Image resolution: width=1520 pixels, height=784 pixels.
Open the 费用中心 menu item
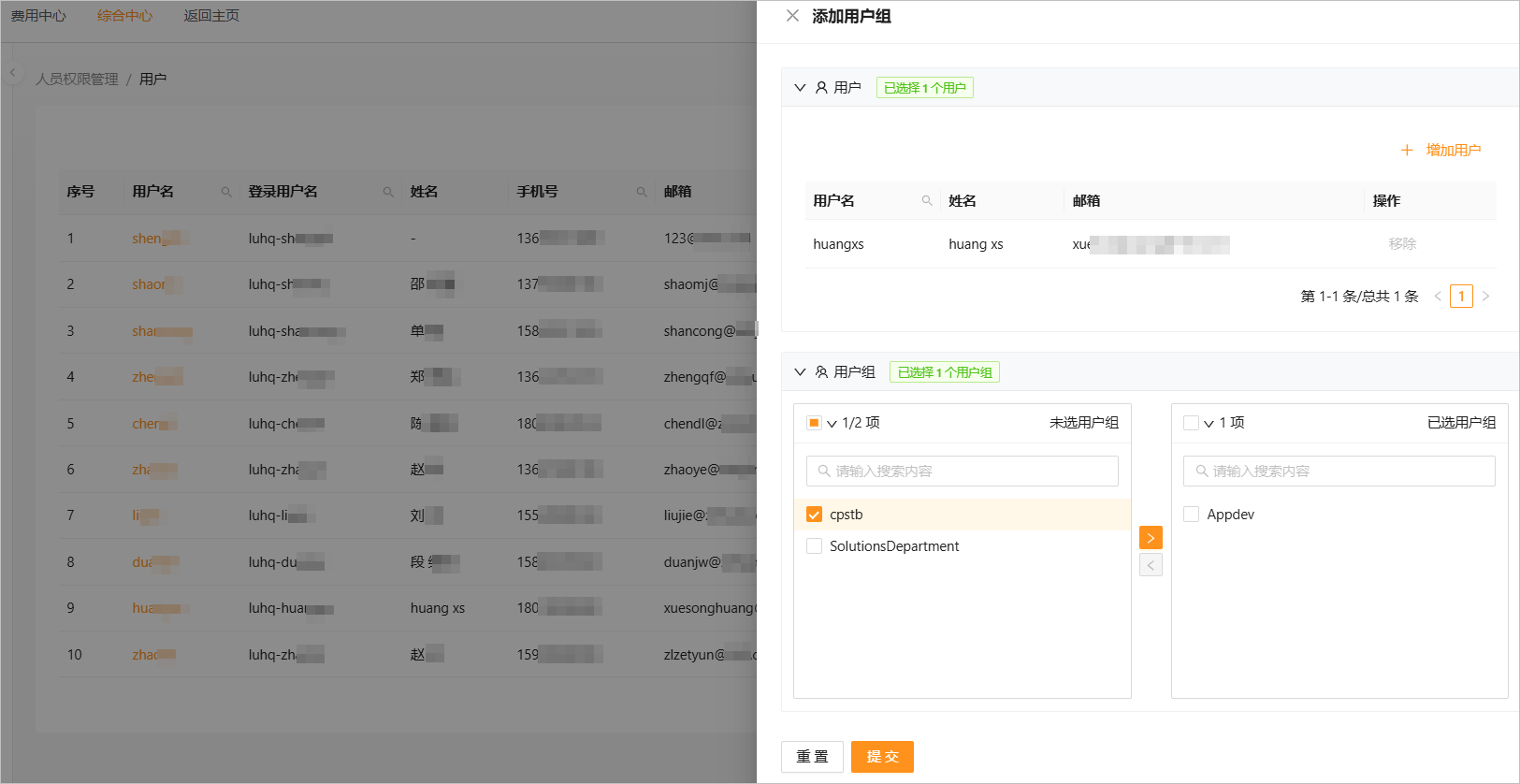(x=38, y=16)
